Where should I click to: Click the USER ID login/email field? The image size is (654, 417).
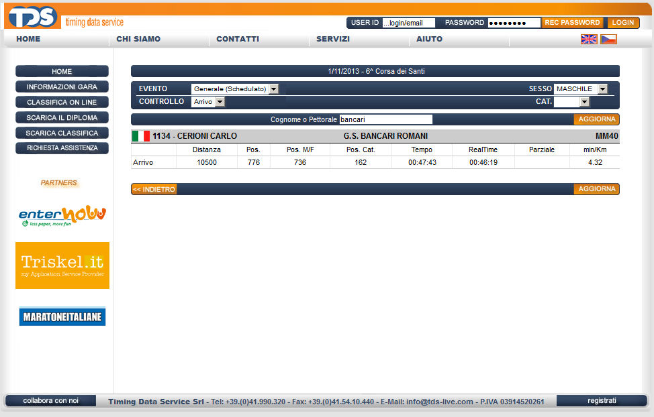408,23
